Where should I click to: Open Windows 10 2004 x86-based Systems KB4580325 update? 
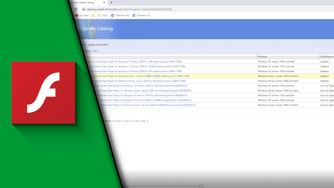140,86
